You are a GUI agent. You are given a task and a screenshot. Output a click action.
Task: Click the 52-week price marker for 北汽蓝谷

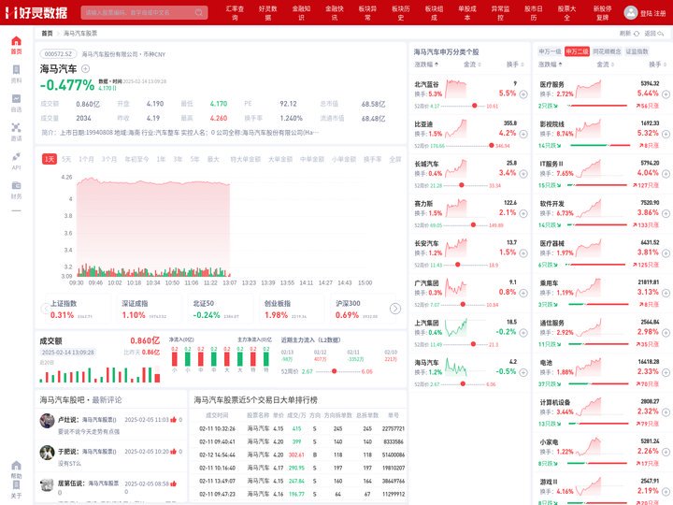pos(474,106)
